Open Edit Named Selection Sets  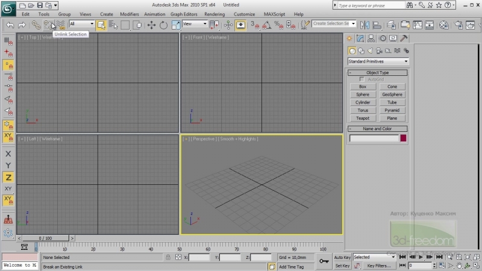point(305,25)
